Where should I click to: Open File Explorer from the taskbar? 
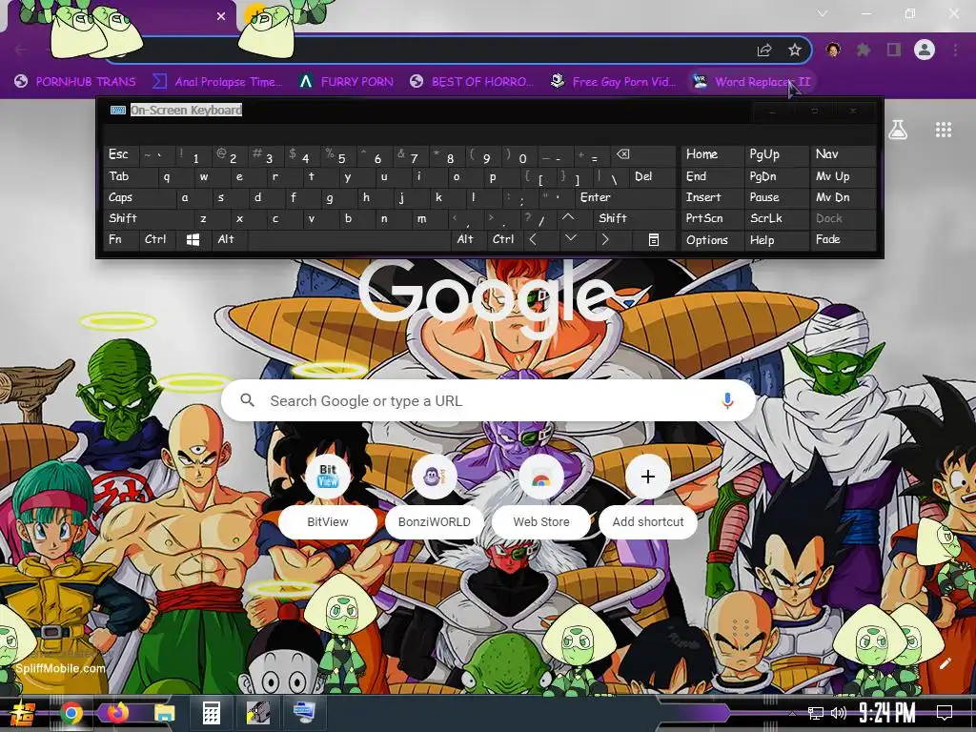[x=165, y=713]
